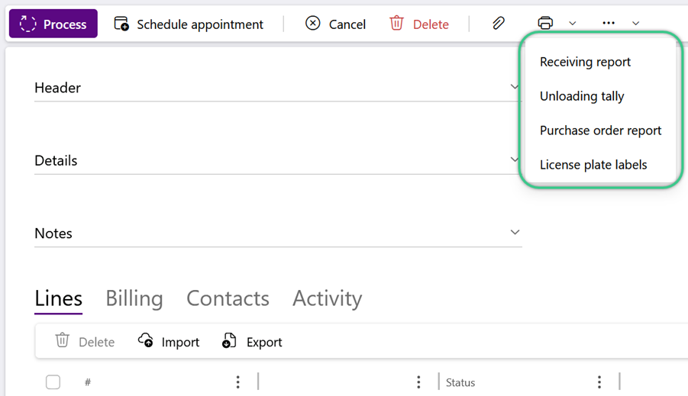Open attachments with the paperclip icon

click(499, 23)
